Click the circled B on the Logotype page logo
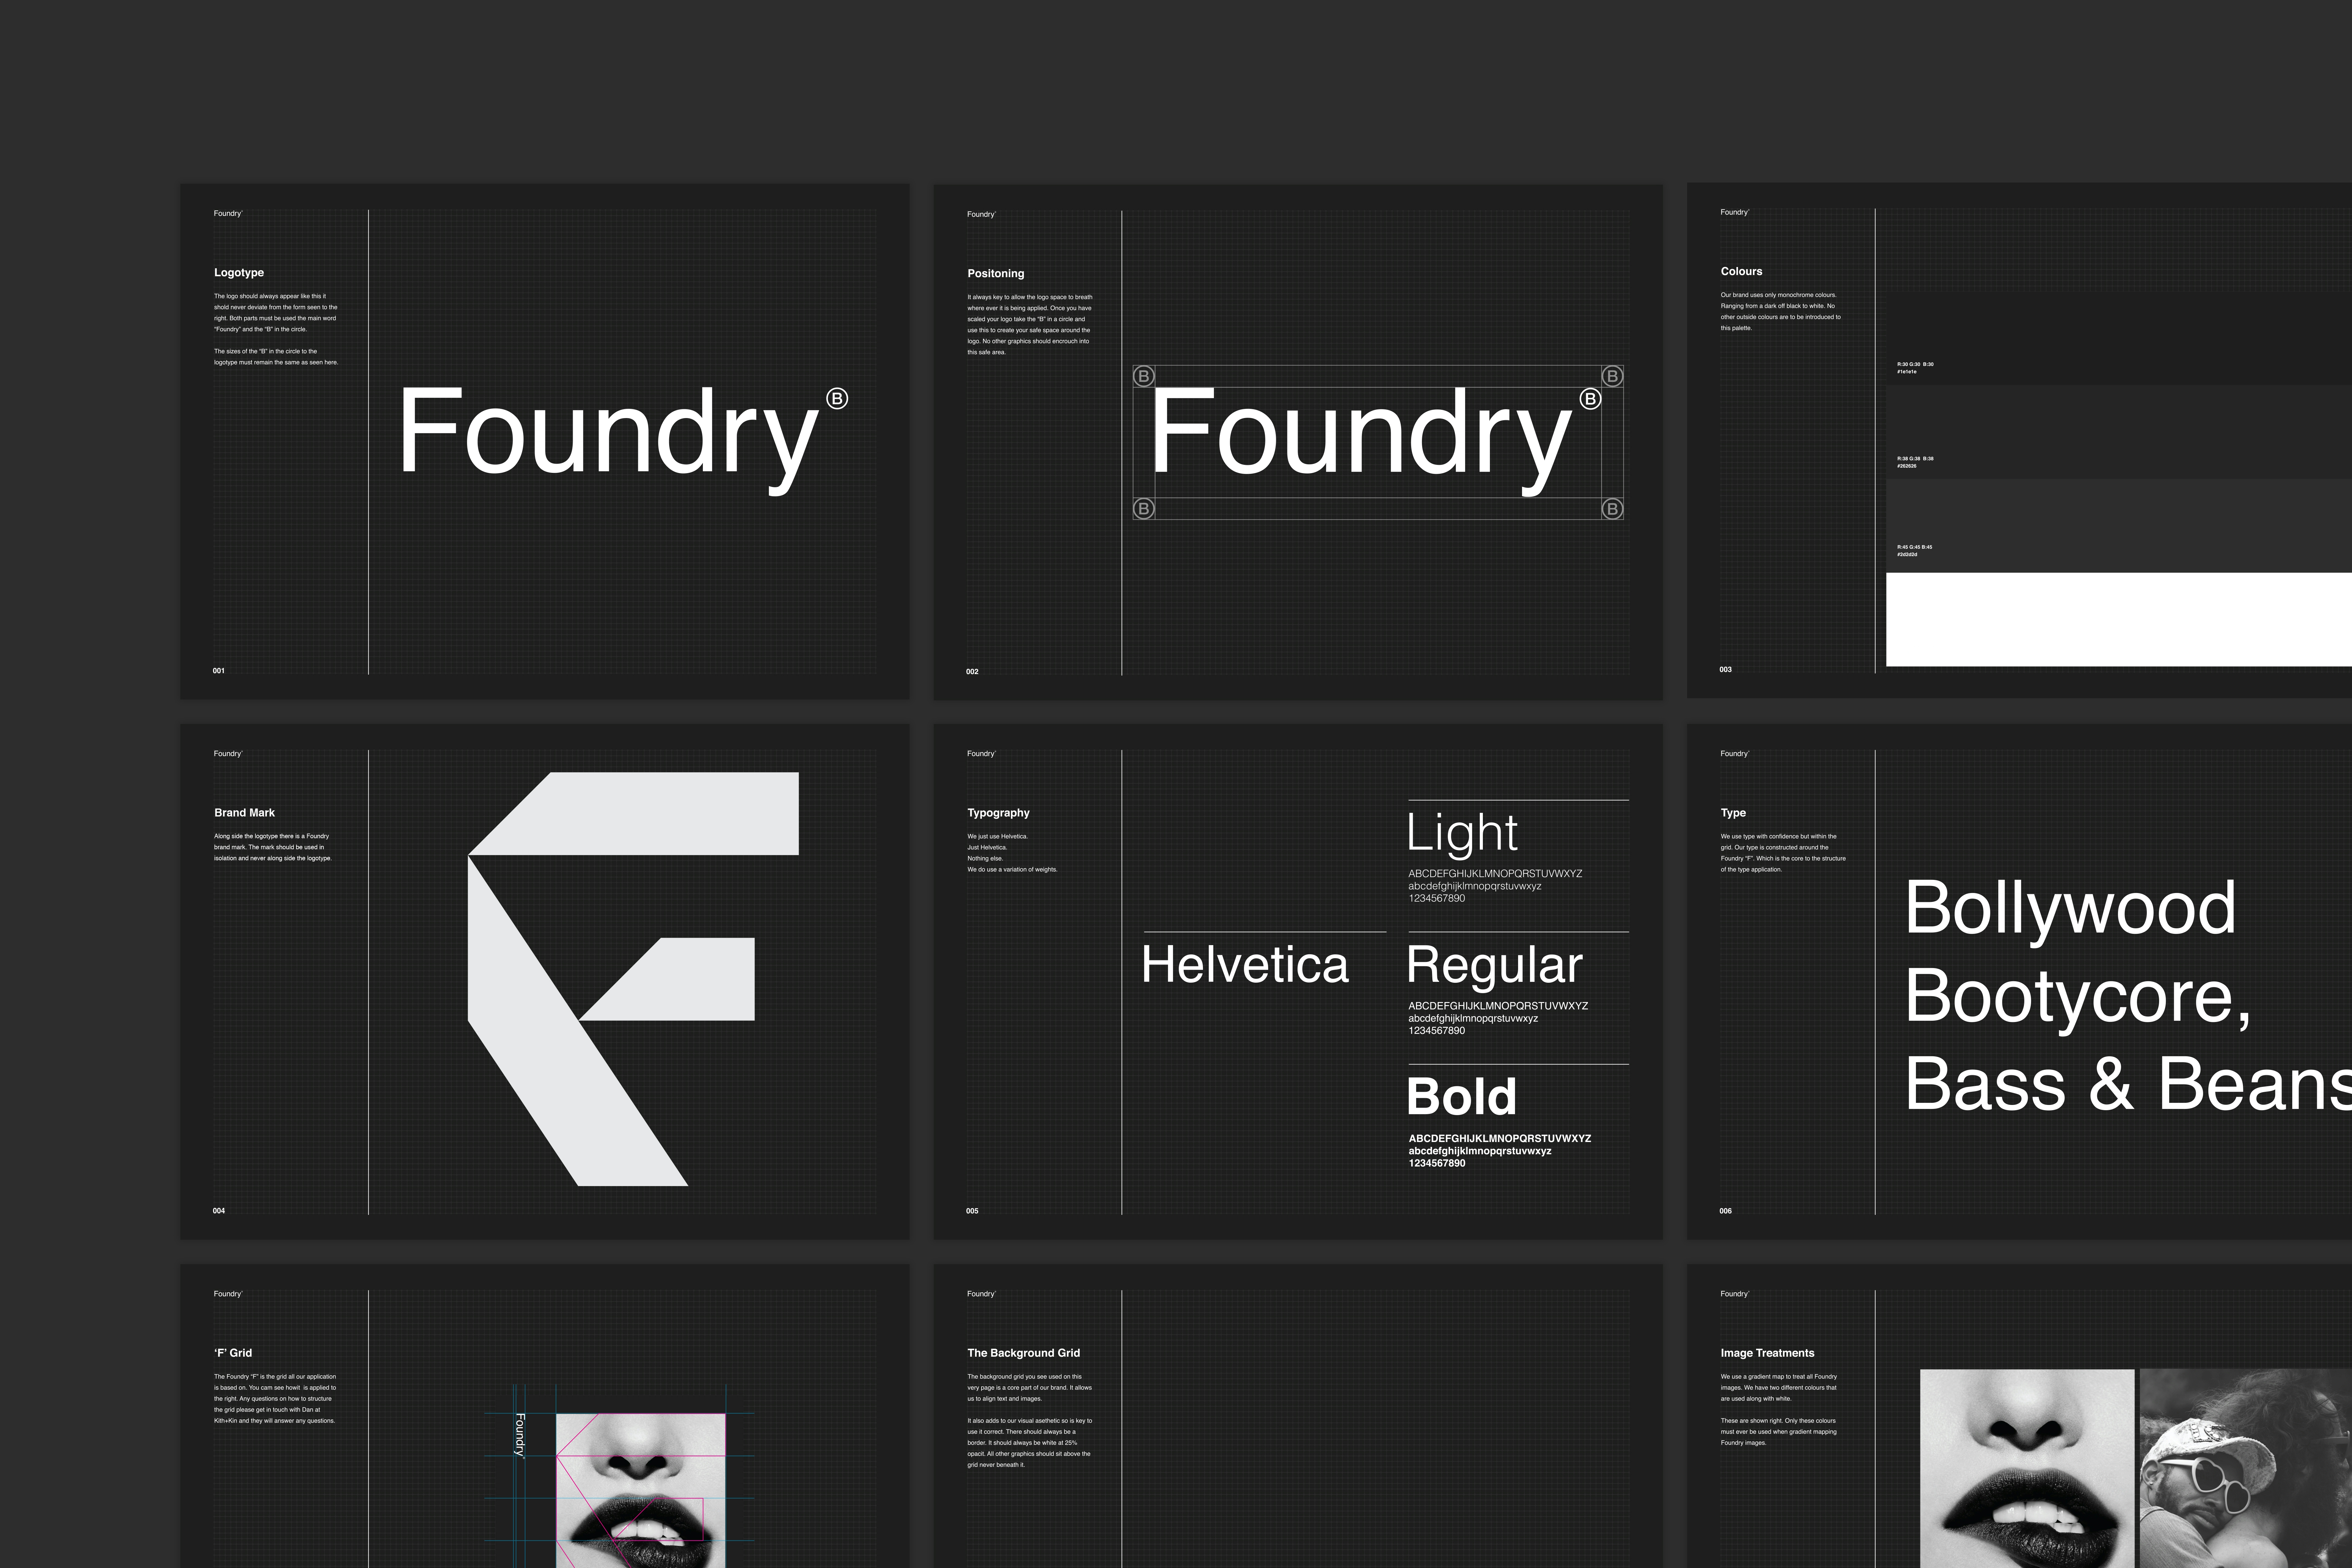This screenshot has width=2352, height=1568. click(837, 398)
